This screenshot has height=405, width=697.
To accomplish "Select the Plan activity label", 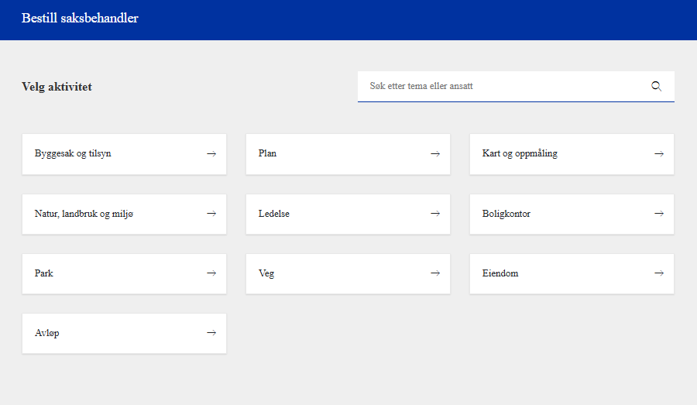I will coord(267,153).
